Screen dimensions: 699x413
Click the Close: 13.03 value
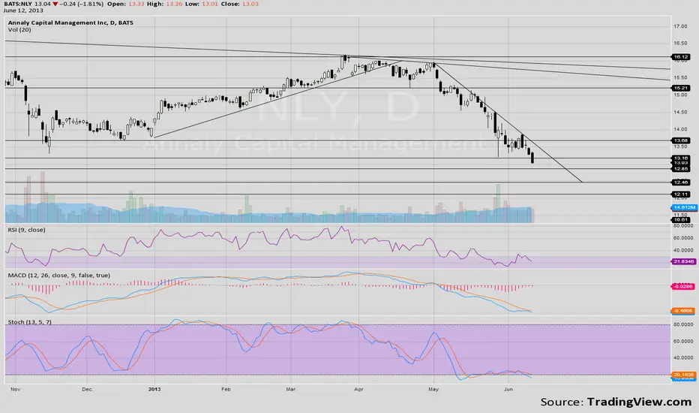point(240,4)
